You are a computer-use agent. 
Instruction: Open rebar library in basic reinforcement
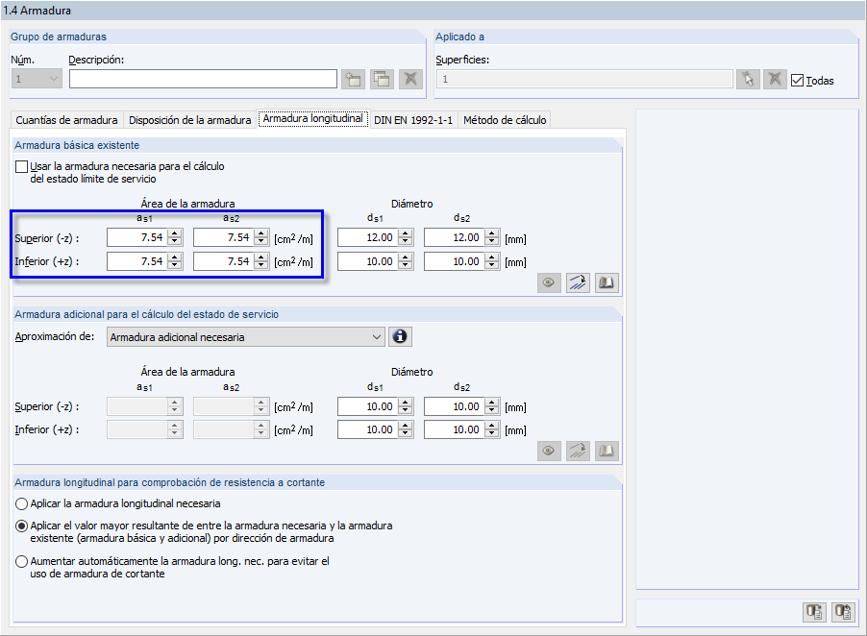click(607, 282)
